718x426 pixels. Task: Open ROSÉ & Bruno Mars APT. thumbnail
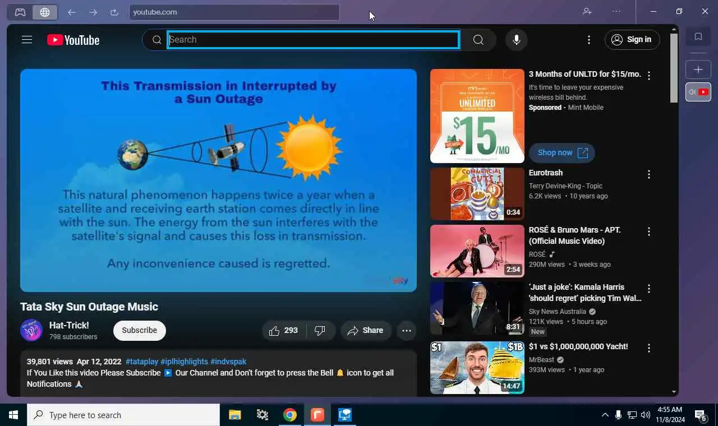477,251
